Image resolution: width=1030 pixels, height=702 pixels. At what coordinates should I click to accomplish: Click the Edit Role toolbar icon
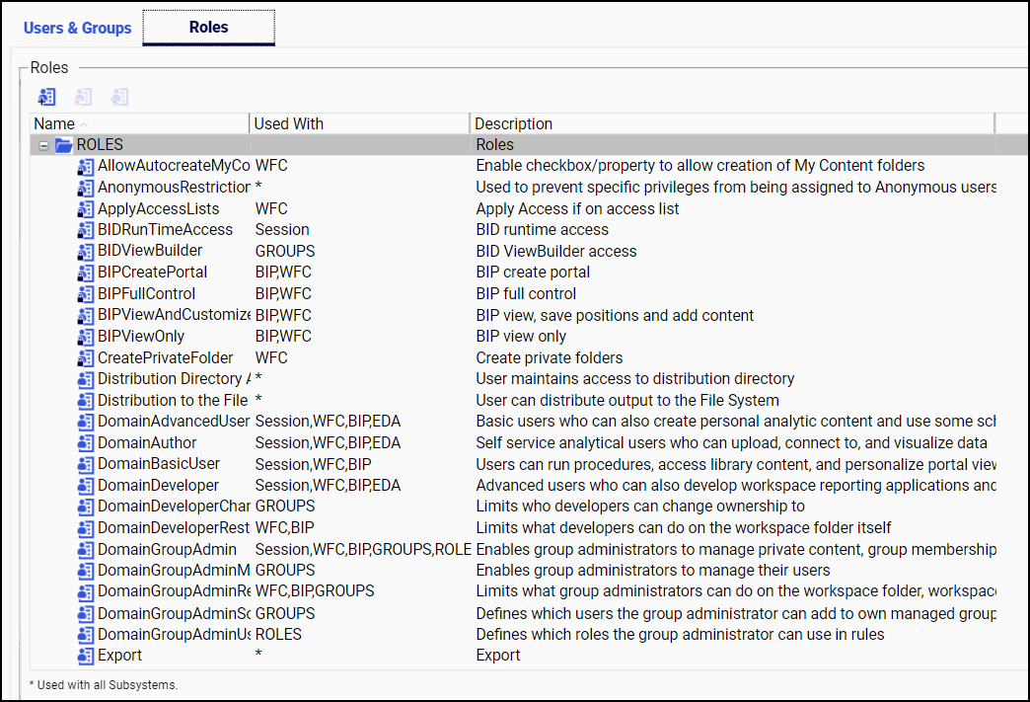coord(119,96)
